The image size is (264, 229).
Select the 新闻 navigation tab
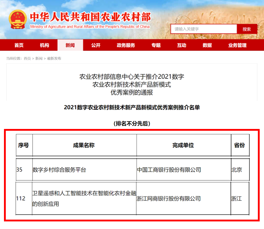(x=70, y=45)
